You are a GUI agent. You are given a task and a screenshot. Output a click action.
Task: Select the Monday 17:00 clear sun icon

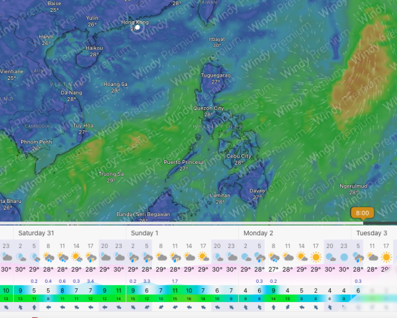[x=316, y=256]
